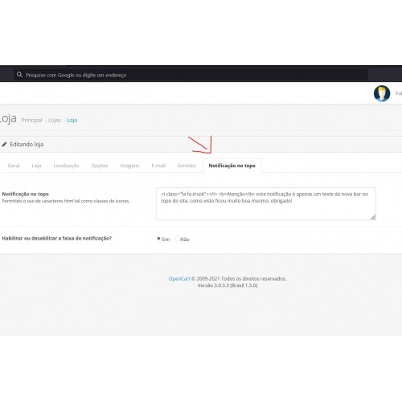The image size is (402, 402).
Task: Select the Notificação no topo tab
Action: pos(232,166)
